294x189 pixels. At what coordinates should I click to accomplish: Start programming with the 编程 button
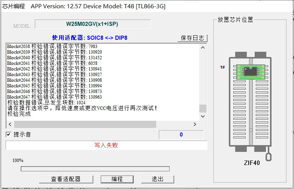(x=117, y=179)
